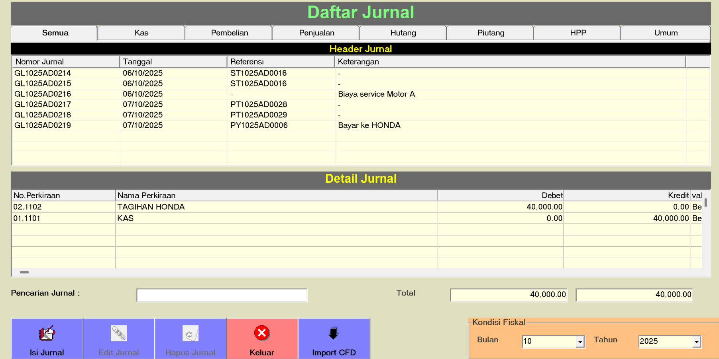Screen dimensions: 719x359
Task: Select journal row GL1025AD0216
Action: (x=43, y=94)
